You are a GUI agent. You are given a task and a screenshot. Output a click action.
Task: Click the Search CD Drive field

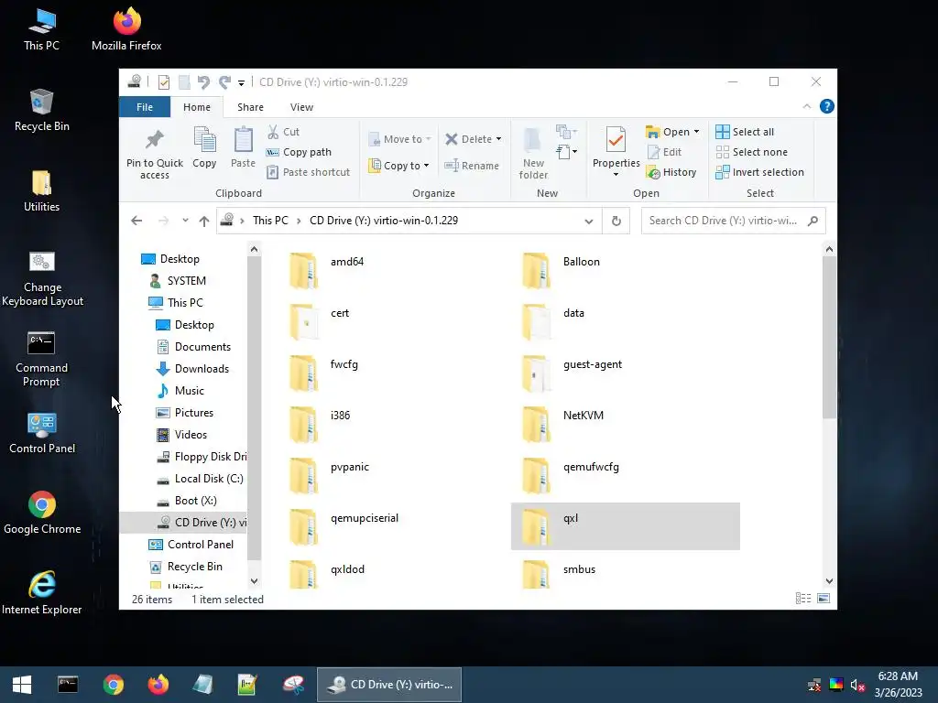coord(733,221)
